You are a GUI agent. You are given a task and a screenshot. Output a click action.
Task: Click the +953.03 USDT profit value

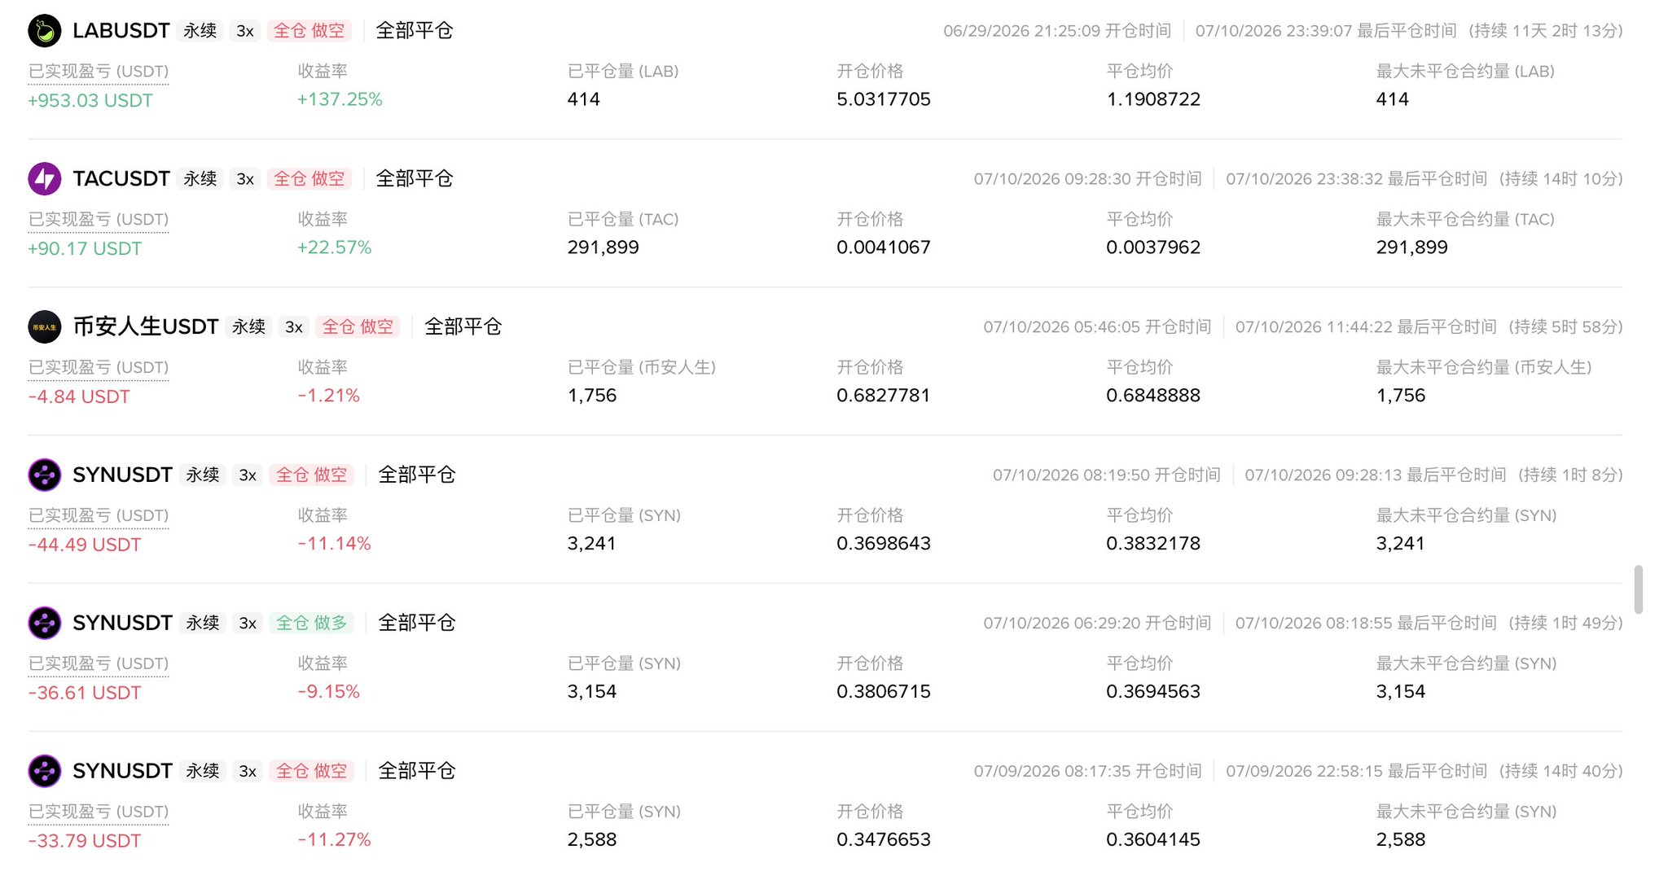point(90,100)
